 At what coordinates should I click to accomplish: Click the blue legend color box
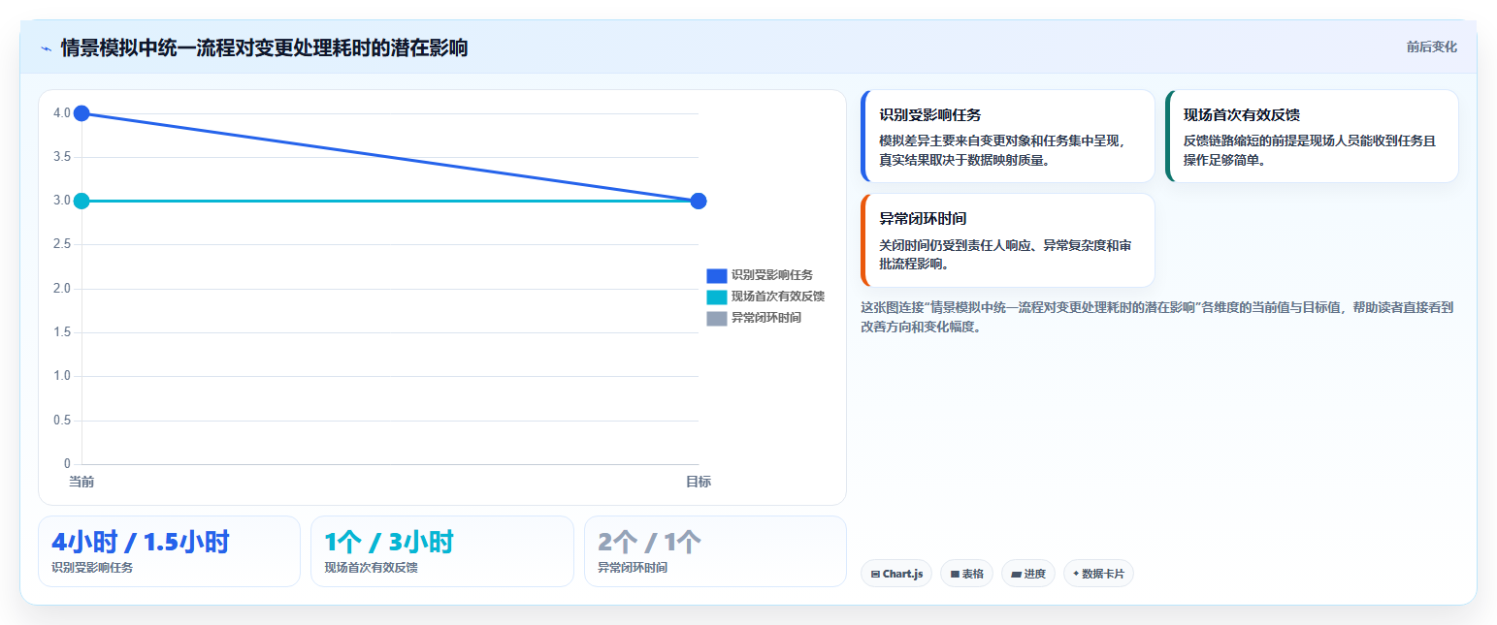point(716,275)
